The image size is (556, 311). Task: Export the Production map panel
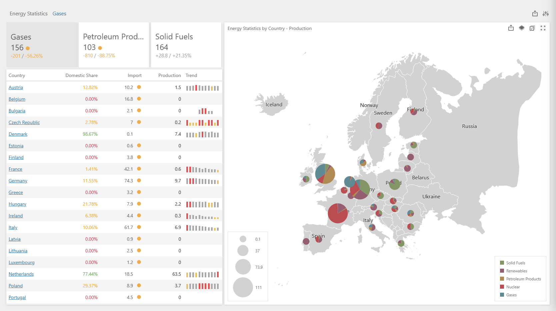click(x=511, y=28)
